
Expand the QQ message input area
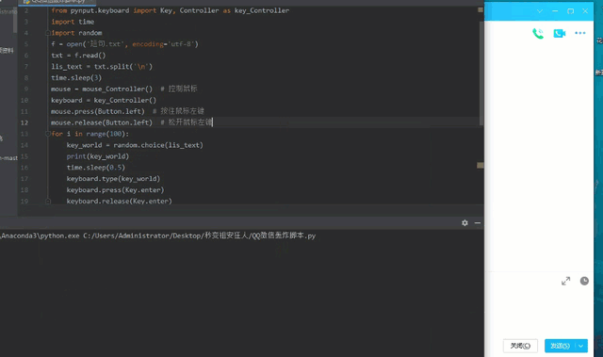565,281
